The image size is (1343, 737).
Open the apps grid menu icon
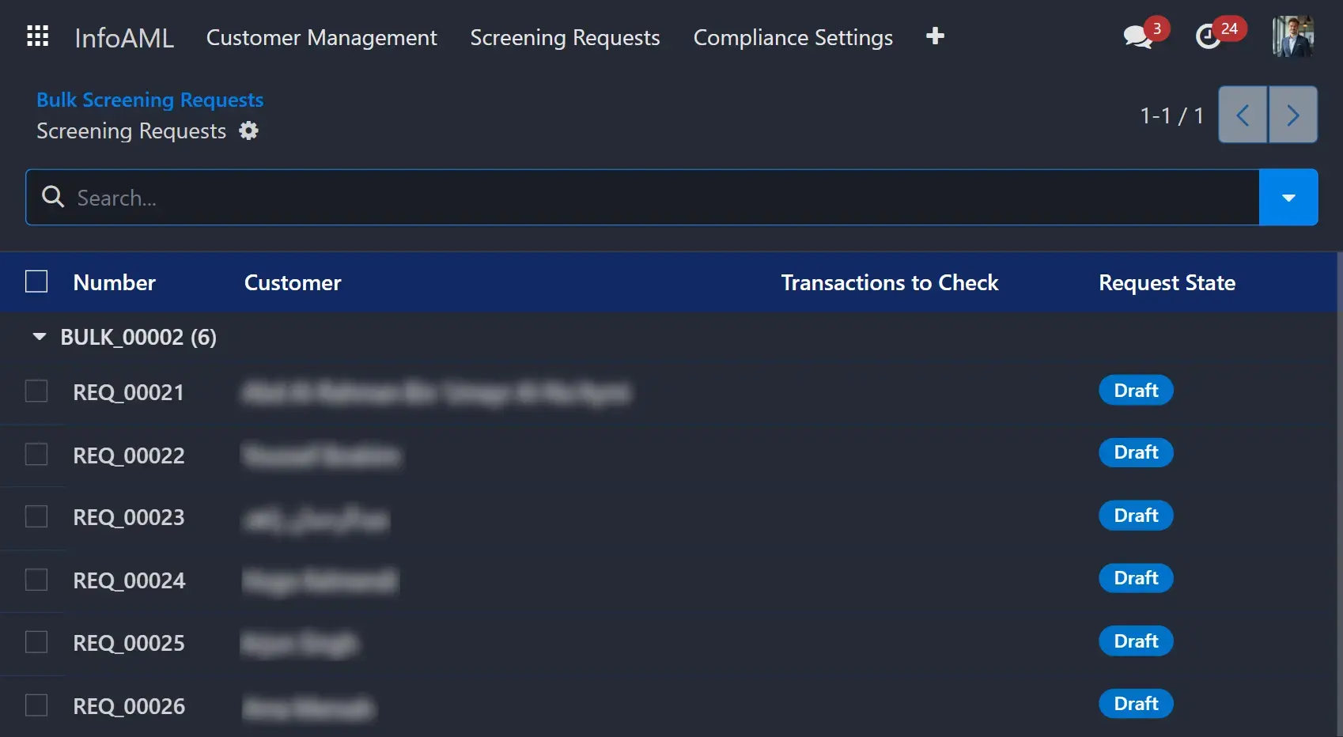(37, 36)
